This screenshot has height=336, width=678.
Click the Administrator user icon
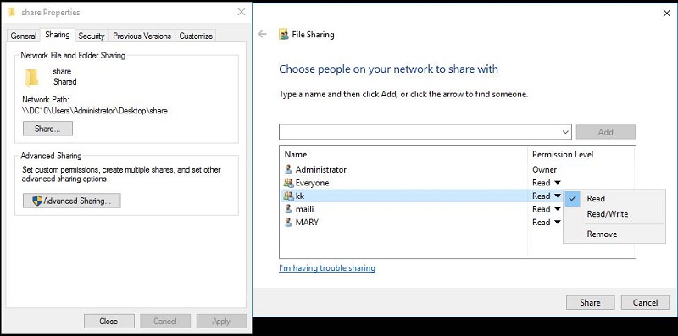288,169
